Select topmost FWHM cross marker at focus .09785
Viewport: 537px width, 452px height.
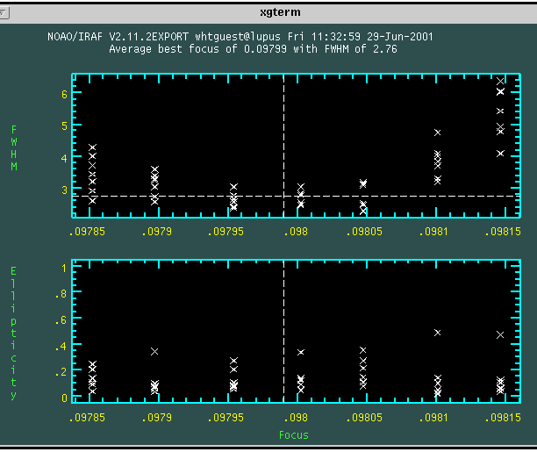(92, 147)
